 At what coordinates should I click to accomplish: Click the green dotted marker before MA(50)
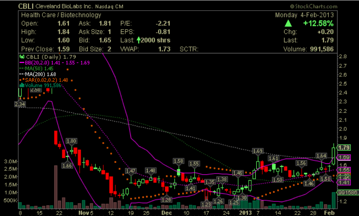22,68
